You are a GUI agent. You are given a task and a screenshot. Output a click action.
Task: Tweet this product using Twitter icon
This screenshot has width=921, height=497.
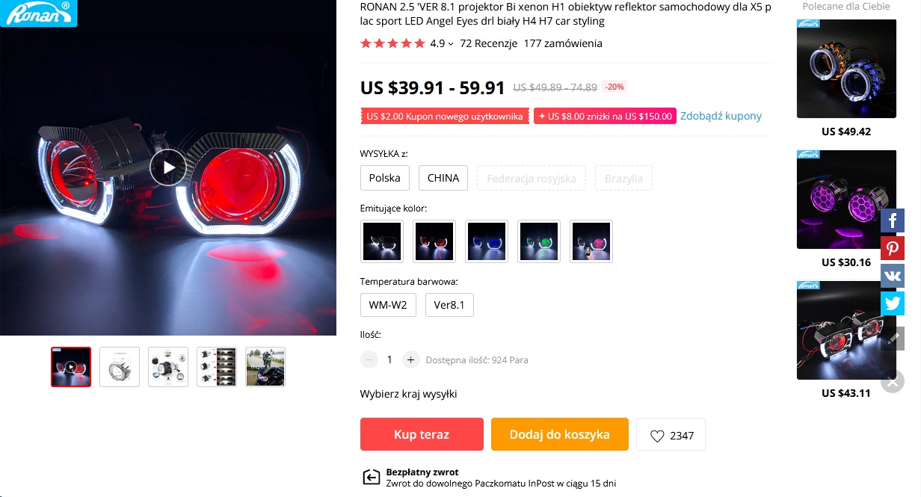893,303
